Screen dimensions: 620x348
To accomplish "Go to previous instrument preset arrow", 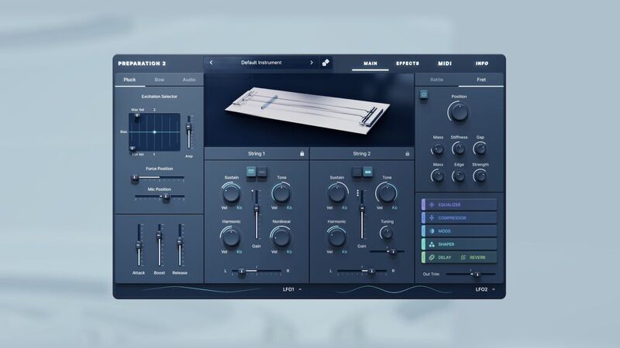I will coord(211,63).
